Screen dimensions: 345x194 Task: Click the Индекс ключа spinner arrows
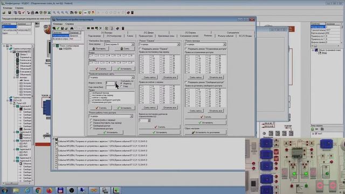coord(116,83)
